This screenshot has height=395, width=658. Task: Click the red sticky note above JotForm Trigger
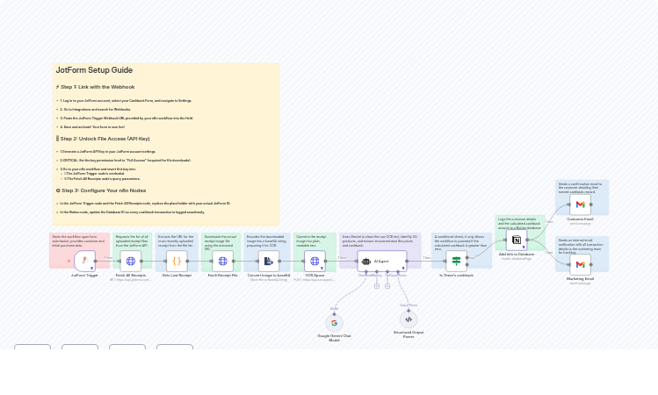(79, 240)
